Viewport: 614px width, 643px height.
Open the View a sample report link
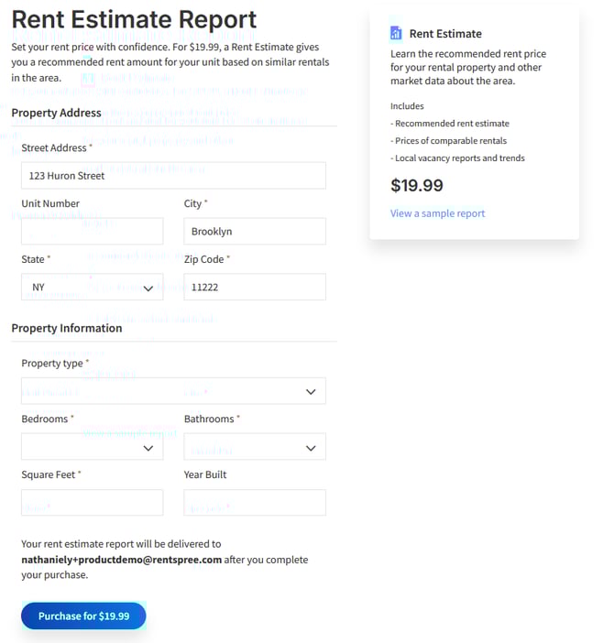pos(437,213)
